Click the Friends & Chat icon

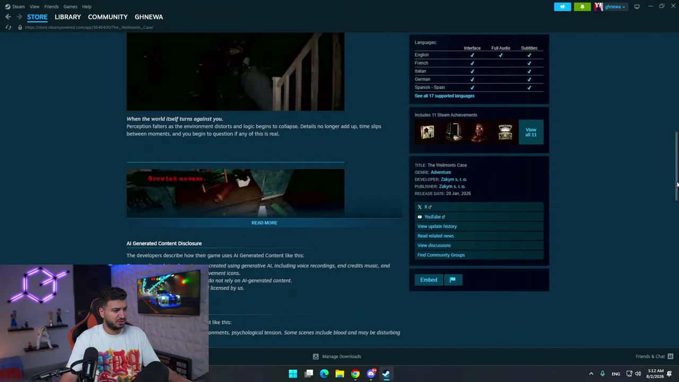[671, 357]
